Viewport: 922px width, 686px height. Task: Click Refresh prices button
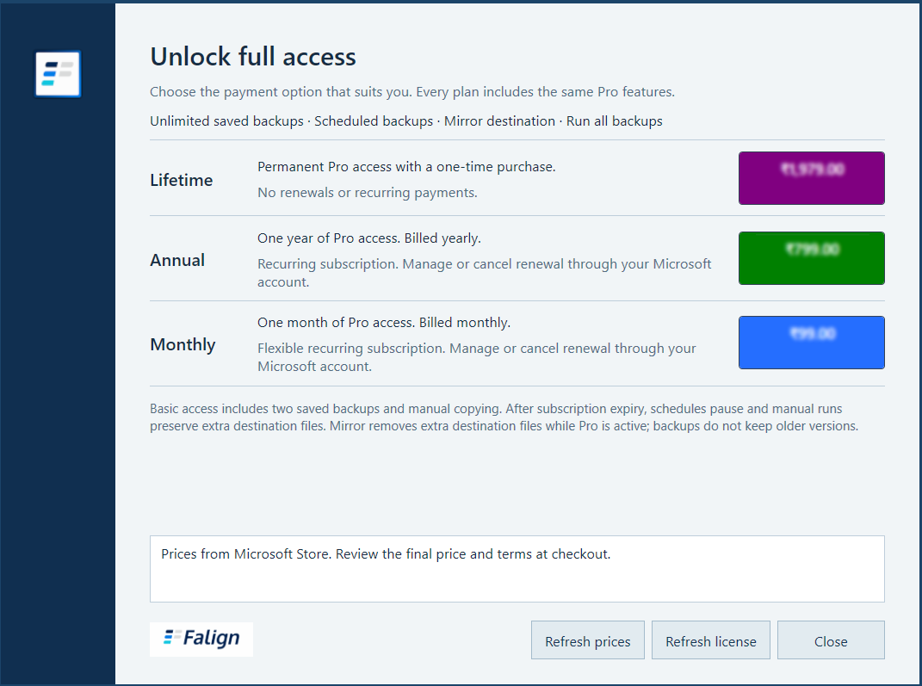[x=587, y=640]
